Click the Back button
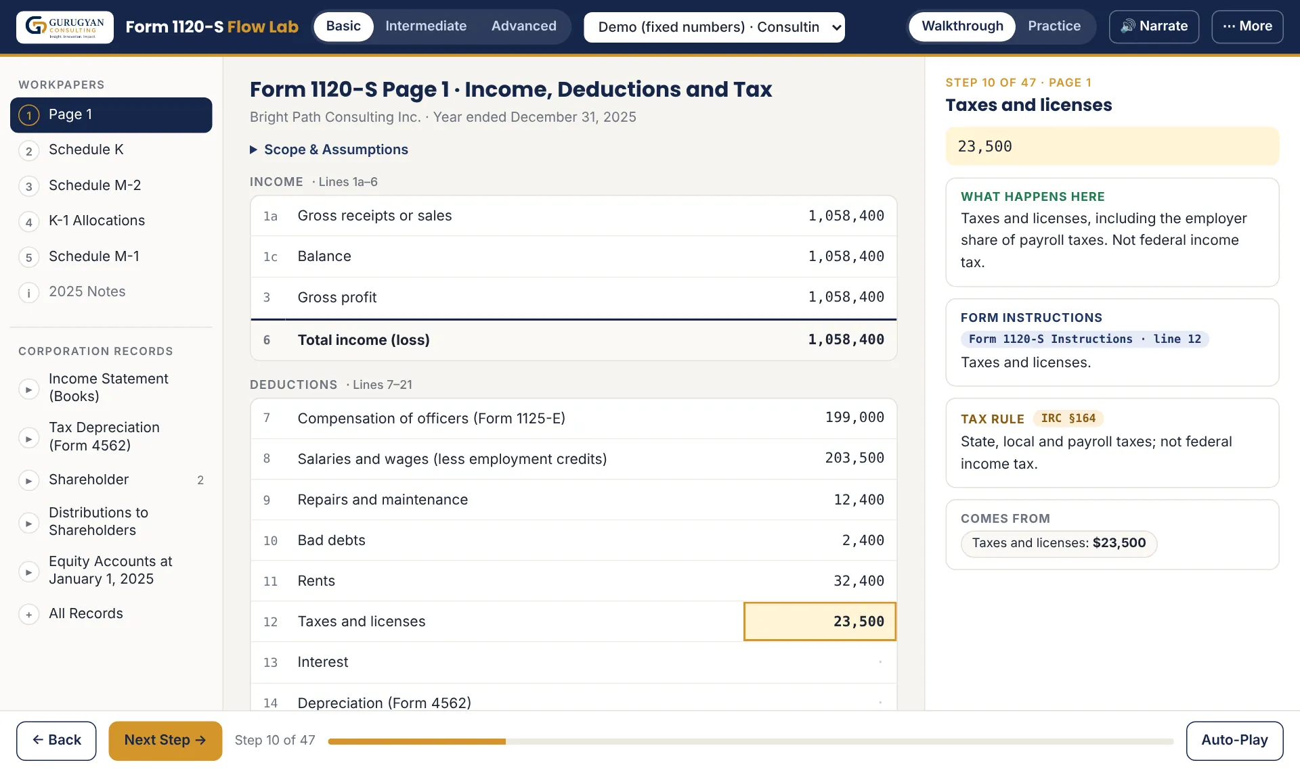The width and height of the screenshot is (1300, 771). coord(56,741)
